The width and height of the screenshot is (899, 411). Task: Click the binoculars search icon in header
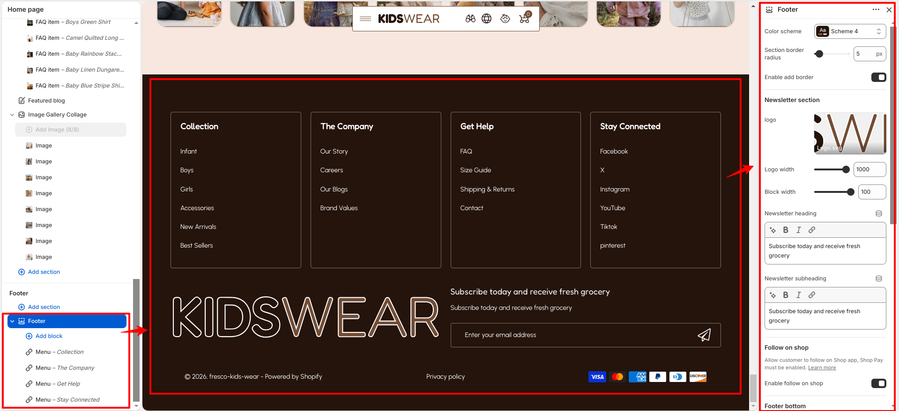coord(470,19)
